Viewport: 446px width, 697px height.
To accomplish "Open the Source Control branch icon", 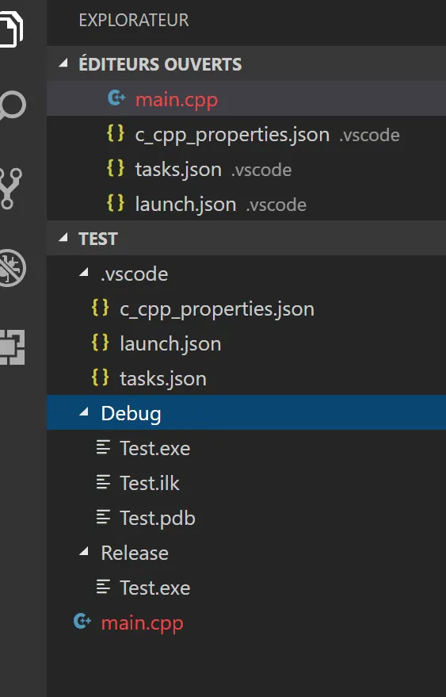I will coord(11,189).
